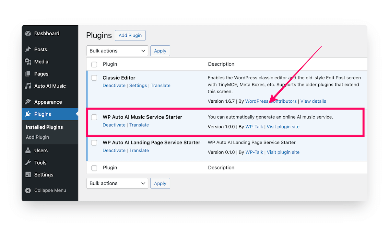Tick the select-all checkbox in table header
Viewport: 389px width, 230px height.
click(94, 64)
